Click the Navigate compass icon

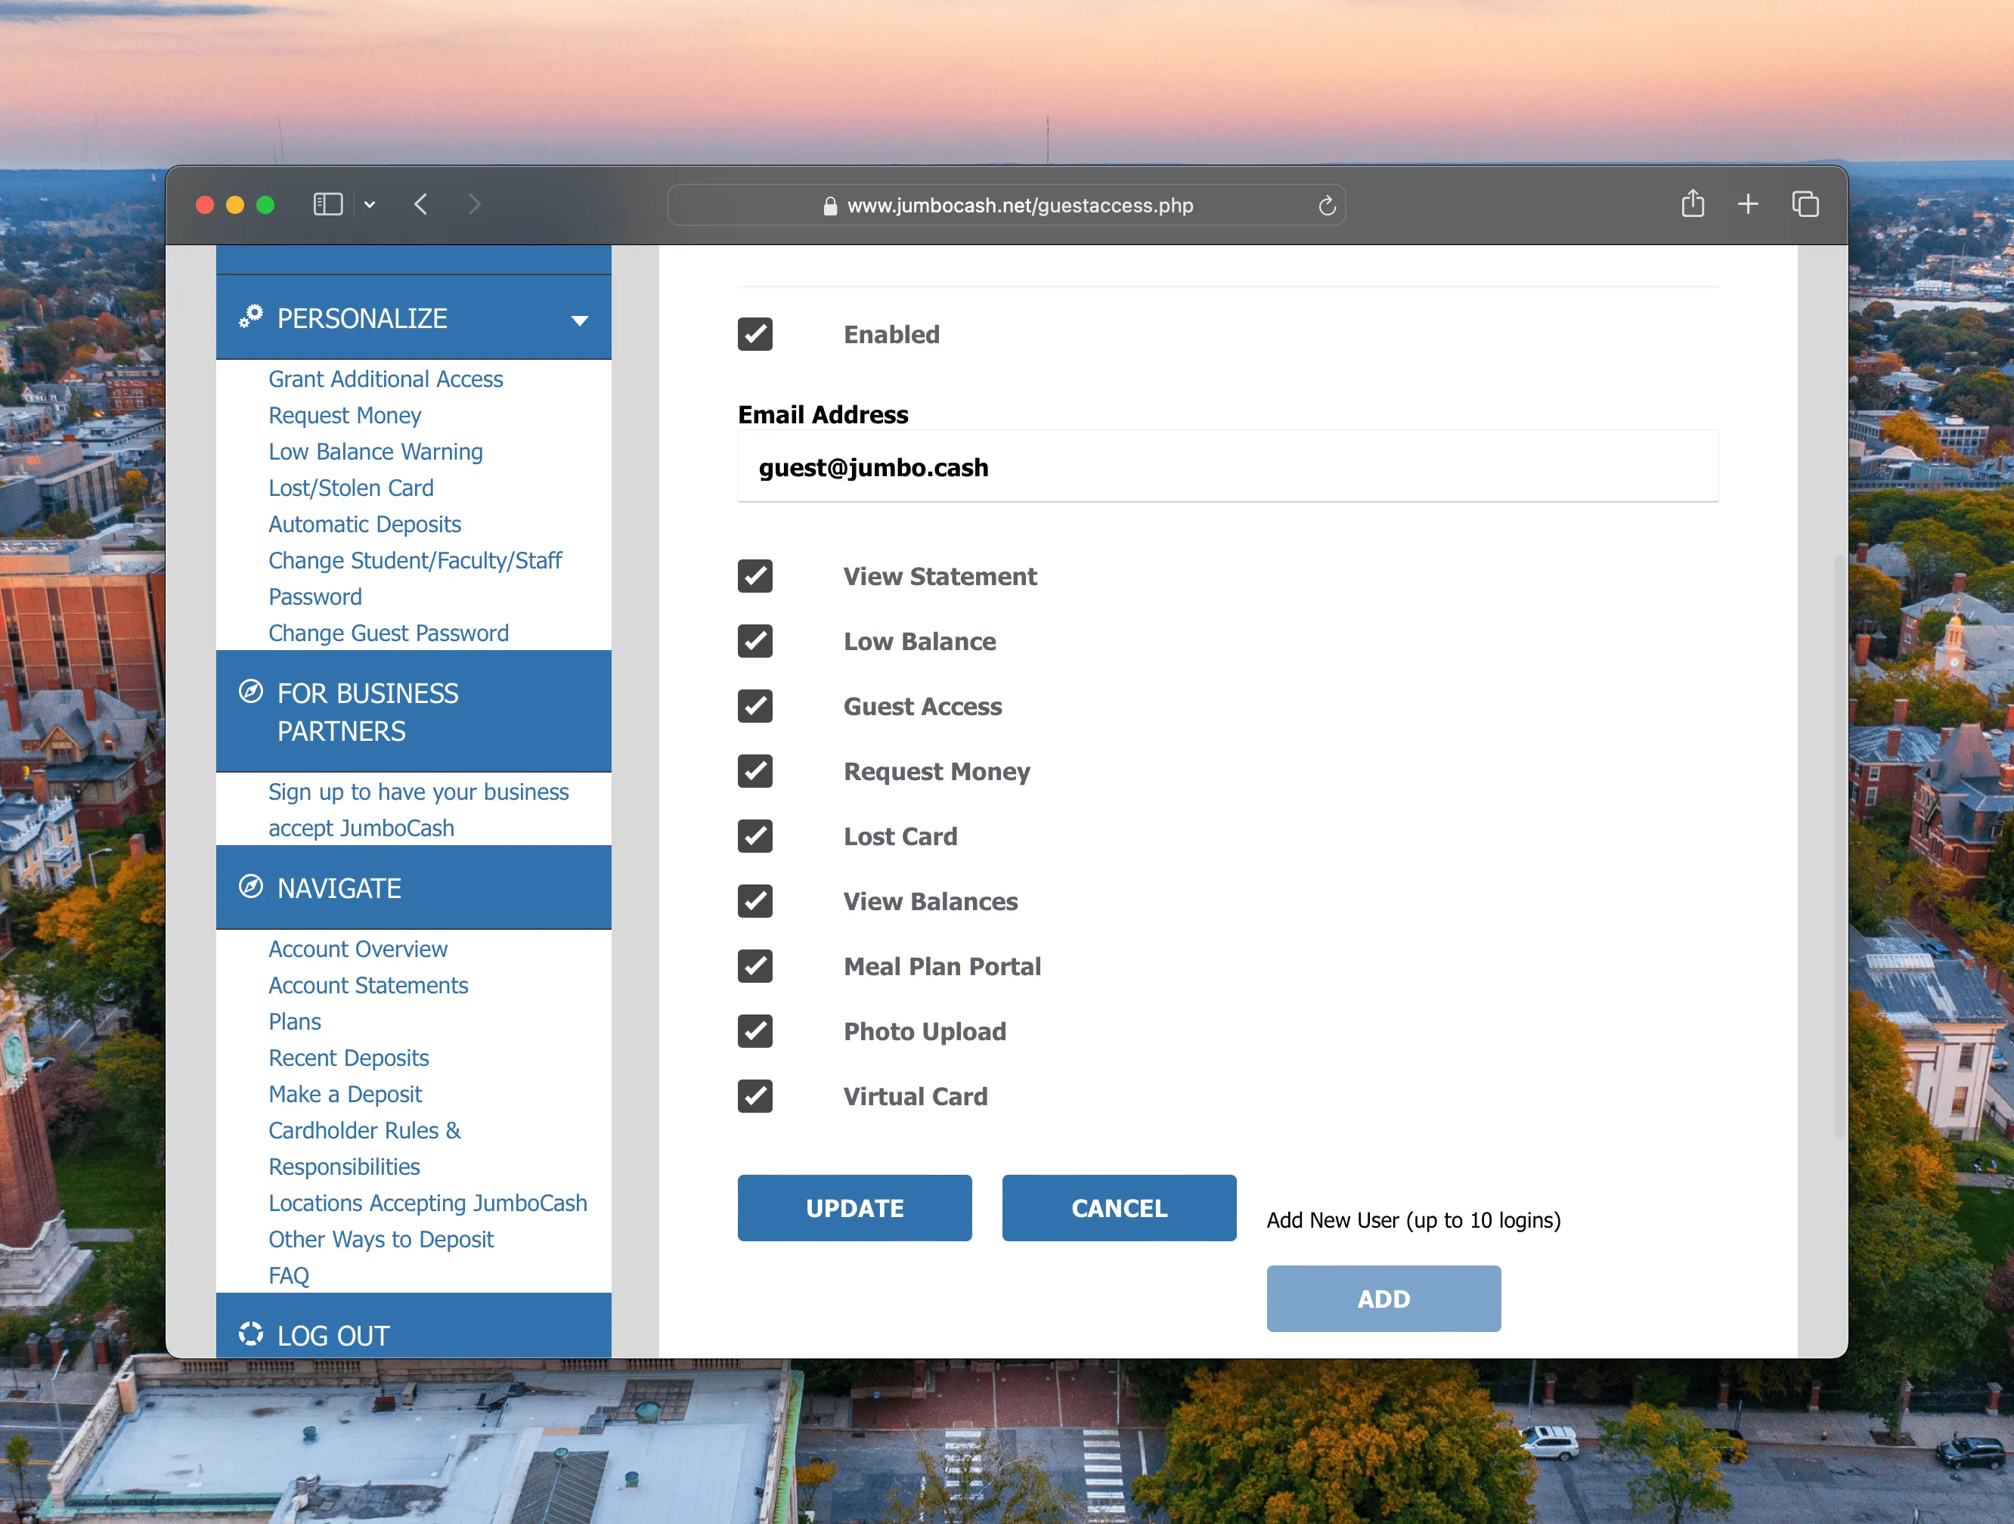pyautogui.click(x=250, y=887)
